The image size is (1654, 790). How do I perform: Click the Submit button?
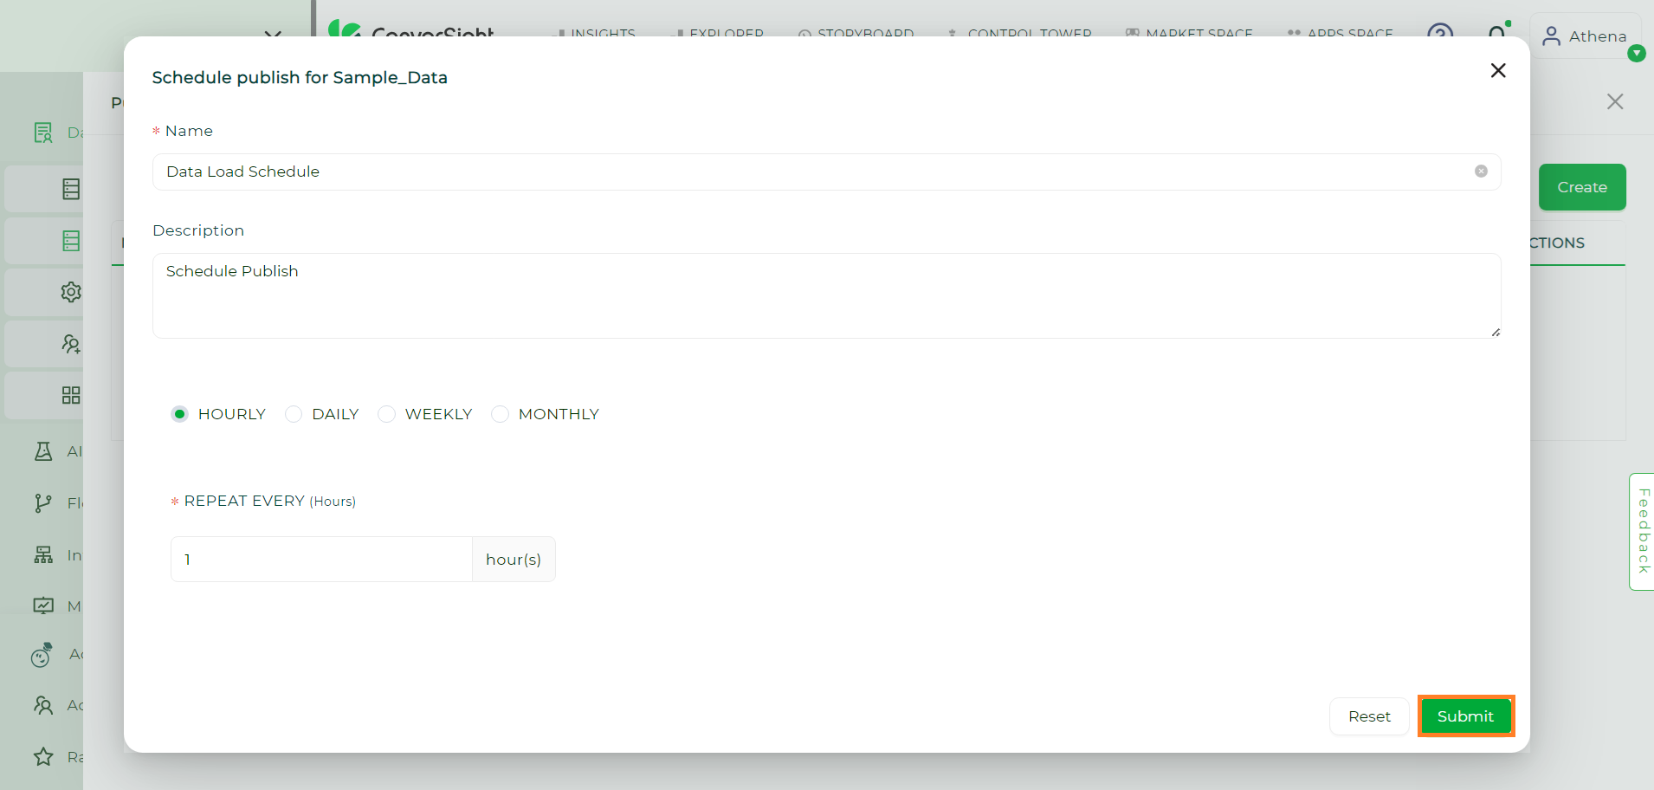[1465, 716]
